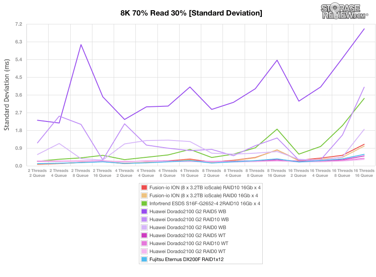
Task: Click Fusion-io RAID10 red endpoint at 16 Threads 16 Queue
Action: [364, 144]
